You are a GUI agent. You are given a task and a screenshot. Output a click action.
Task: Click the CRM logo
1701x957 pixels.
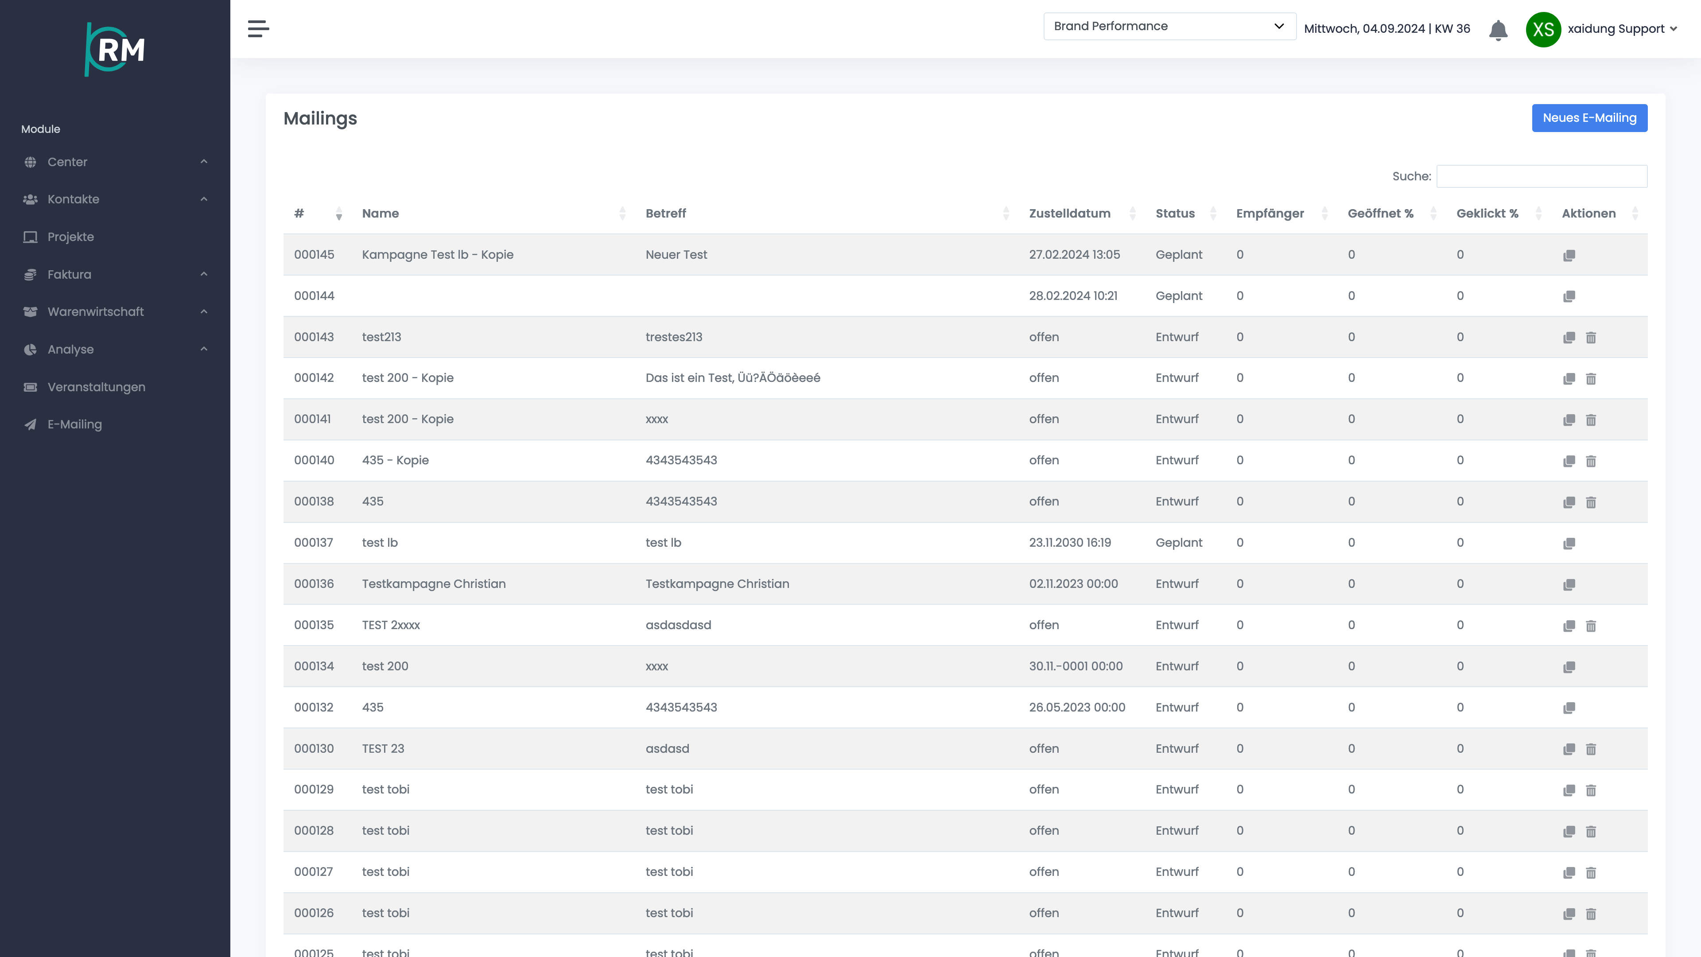pos(115,50)
